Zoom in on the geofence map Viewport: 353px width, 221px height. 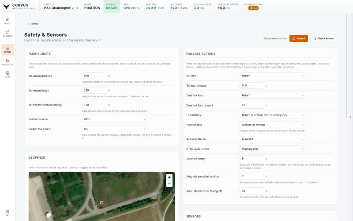click(x=169, y=178)
